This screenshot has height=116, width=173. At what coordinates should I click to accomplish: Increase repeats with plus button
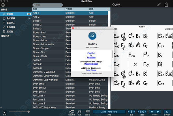pos(134,112)
